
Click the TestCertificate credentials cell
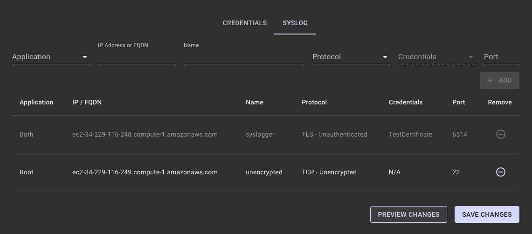click(410, 134)
